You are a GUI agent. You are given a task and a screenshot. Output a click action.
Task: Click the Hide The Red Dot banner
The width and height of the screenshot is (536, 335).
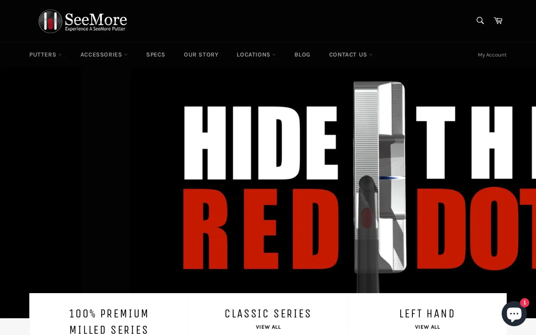268,180
